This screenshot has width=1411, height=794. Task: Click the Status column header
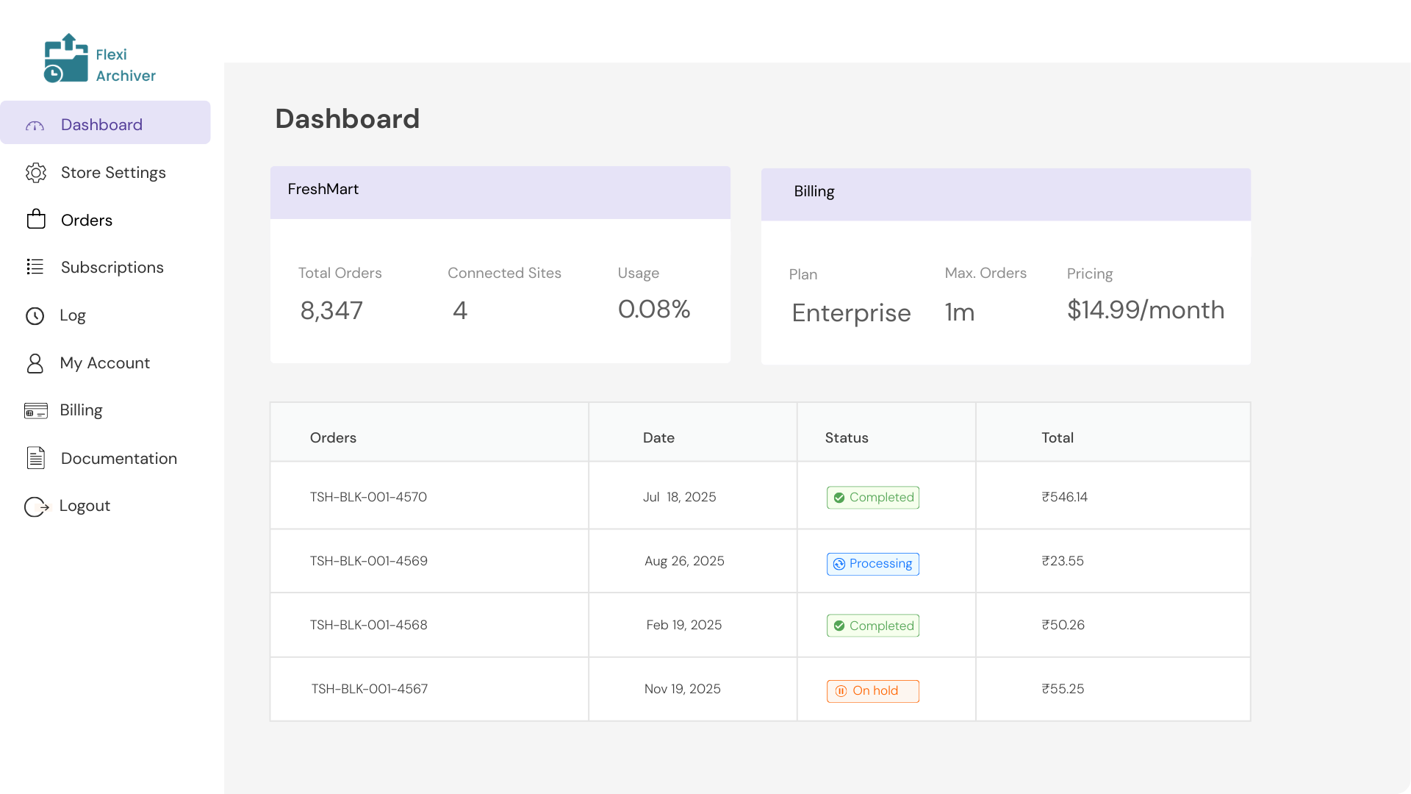click(847, 437)
